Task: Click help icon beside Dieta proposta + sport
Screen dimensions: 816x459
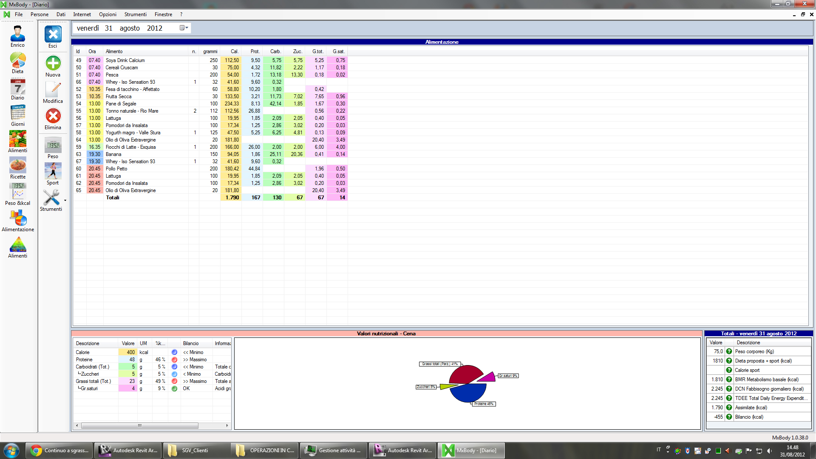Action: (x=729, y=361)
